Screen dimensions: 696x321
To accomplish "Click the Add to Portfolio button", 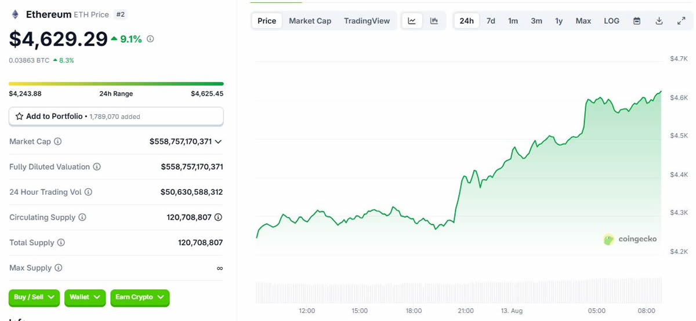I will coord(116,116).
